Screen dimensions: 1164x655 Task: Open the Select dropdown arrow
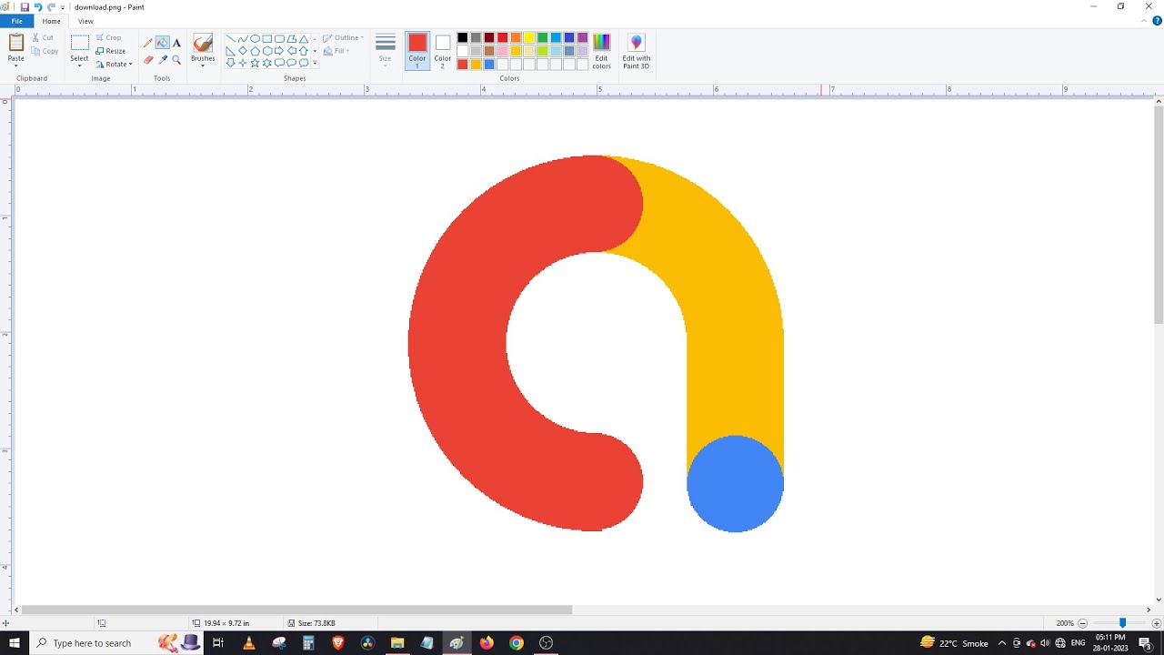80,65
